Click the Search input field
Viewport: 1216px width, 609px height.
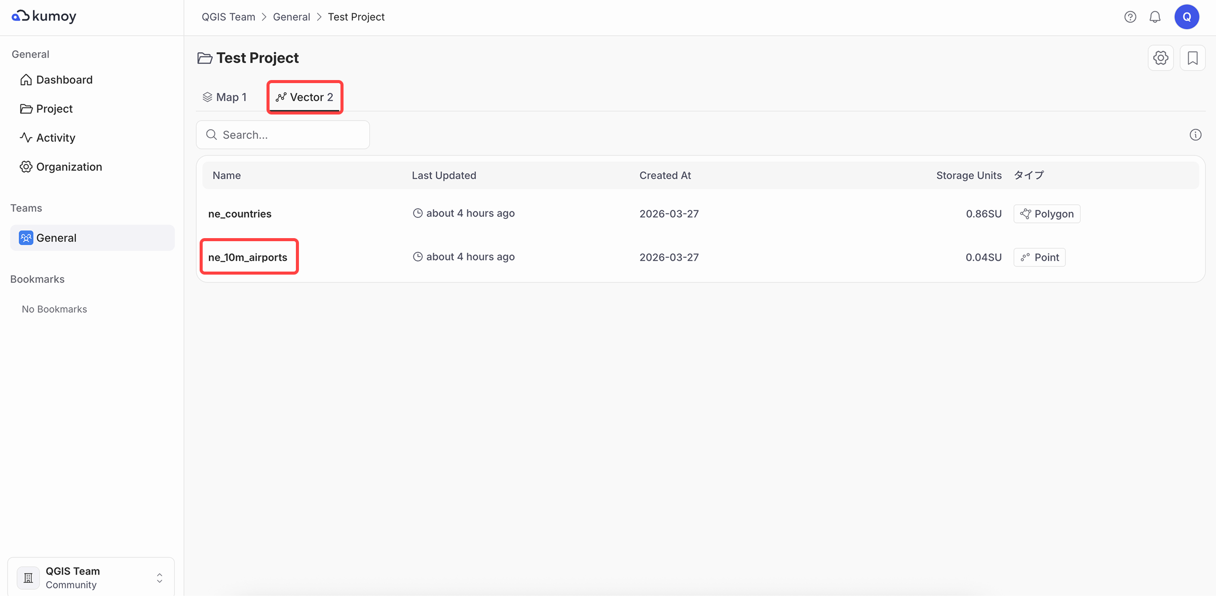(283, 135)
